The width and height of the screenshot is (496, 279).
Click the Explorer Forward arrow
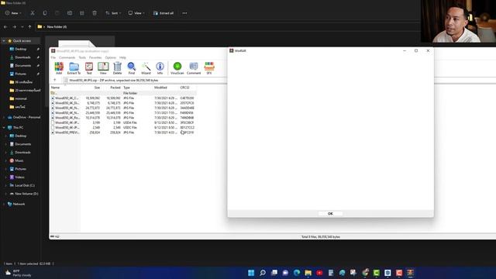(x=14, y=27)
